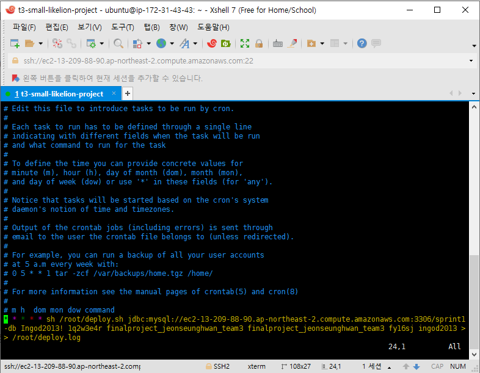Open the 보기(V) menu
This screenshot has width=480, height=373.
pos(89,27)
